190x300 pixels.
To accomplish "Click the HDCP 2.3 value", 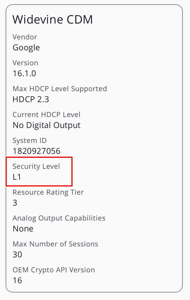I will tap(31, 99).
